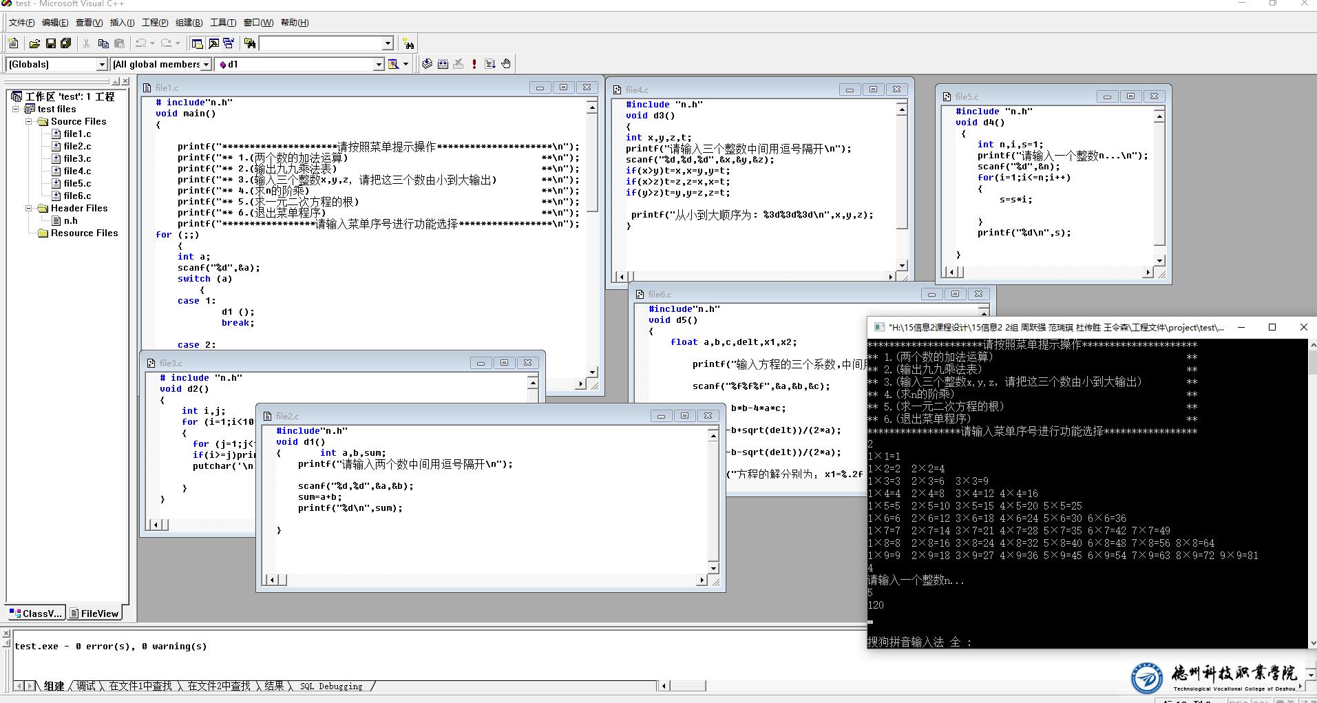The height and width of the screenshot is (703, 1317).
Task: Toggle the Output panel toolbar button
Action: pyautogui.click(x=213, y=43)
